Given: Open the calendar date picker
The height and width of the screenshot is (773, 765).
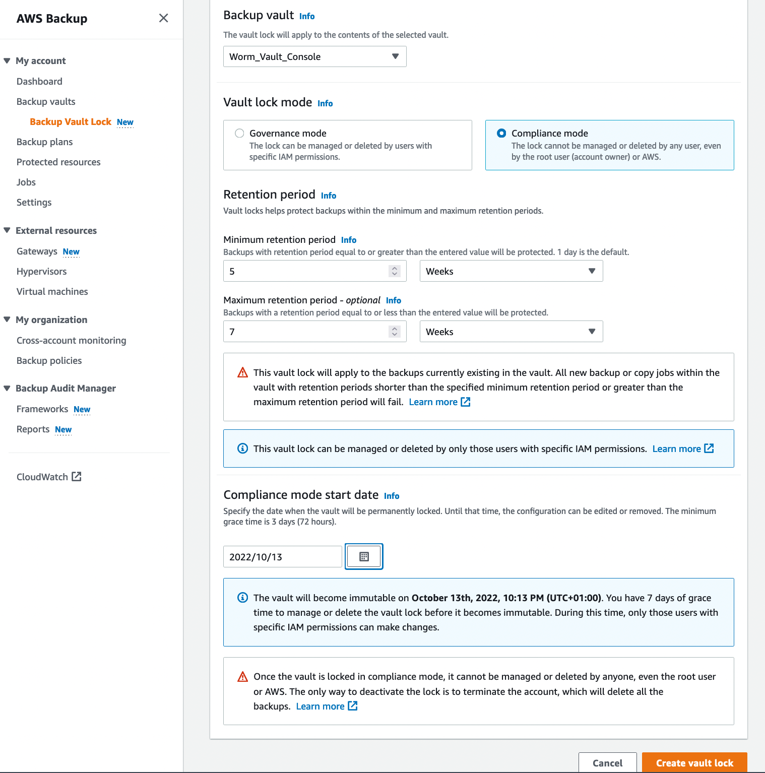Looking at the screenshot, I should point(363,556).
